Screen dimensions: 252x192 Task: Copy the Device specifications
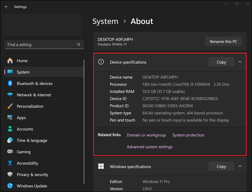(x=221, y=62)
